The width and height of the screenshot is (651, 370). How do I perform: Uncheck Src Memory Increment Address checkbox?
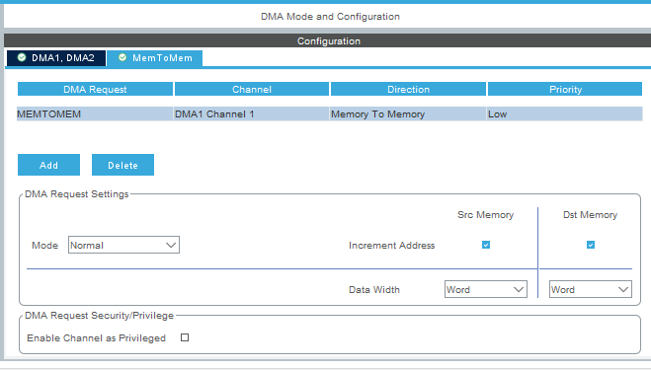pyautogui.click(x=486, y=245)
